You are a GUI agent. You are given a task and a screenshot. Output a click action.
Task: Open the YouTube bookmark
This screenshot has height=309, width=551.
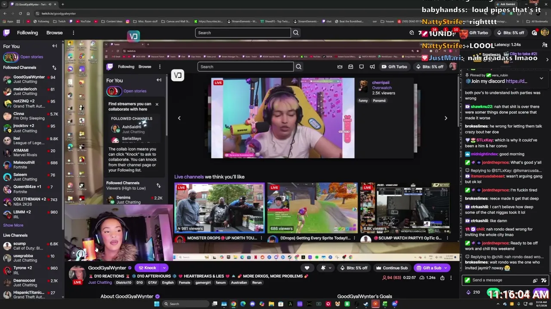[x=83, y=21]
